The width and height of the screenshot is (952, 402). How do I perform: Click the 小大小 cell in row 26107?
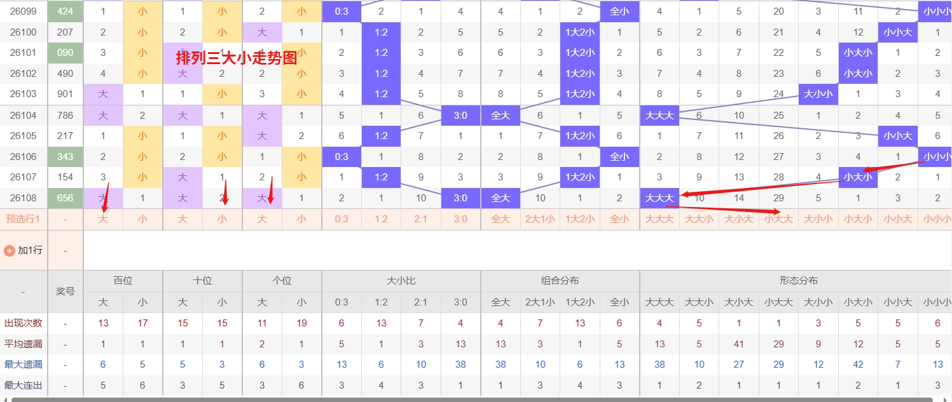click(x=858, y=178)
